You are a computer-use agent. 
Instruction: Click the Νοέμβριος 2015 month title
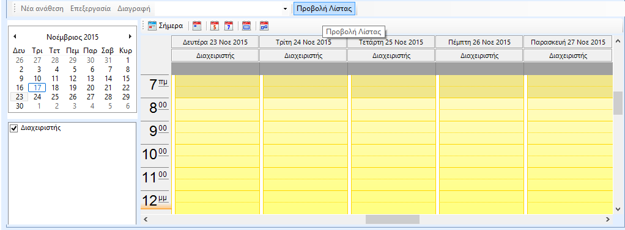(x=73, y=37)
